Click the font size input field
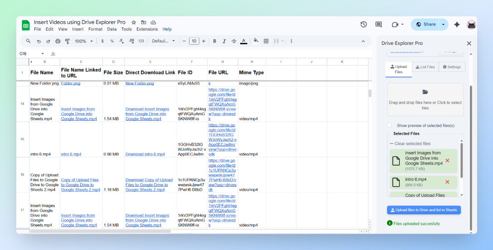 pyautogui.click(x=194, y=41)
